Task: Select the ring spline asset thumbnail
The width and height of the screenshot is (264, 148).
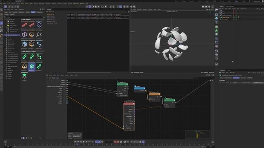Action: 39,25
